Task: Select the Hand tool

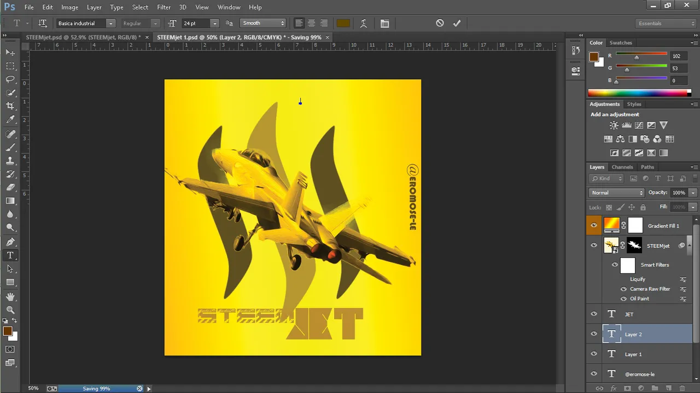Action: click(10, 296)
